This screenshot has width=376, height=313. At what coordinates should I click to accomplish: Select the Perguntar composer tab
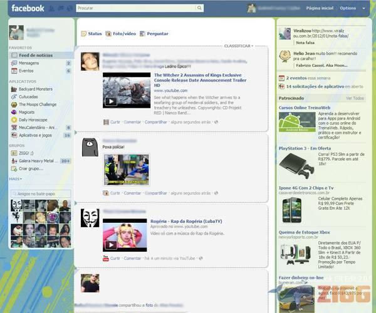click(154, 34)
